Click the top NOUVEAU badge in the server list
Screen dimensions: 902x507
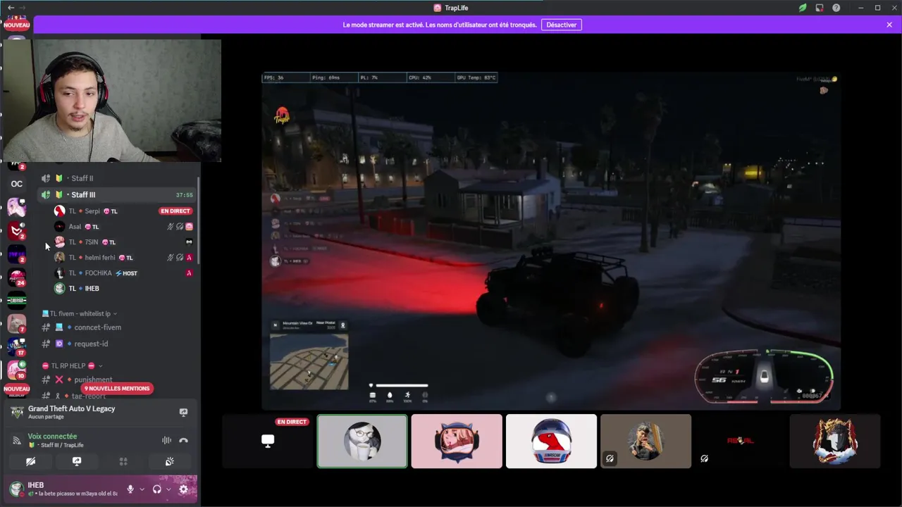tap(16, 25)
